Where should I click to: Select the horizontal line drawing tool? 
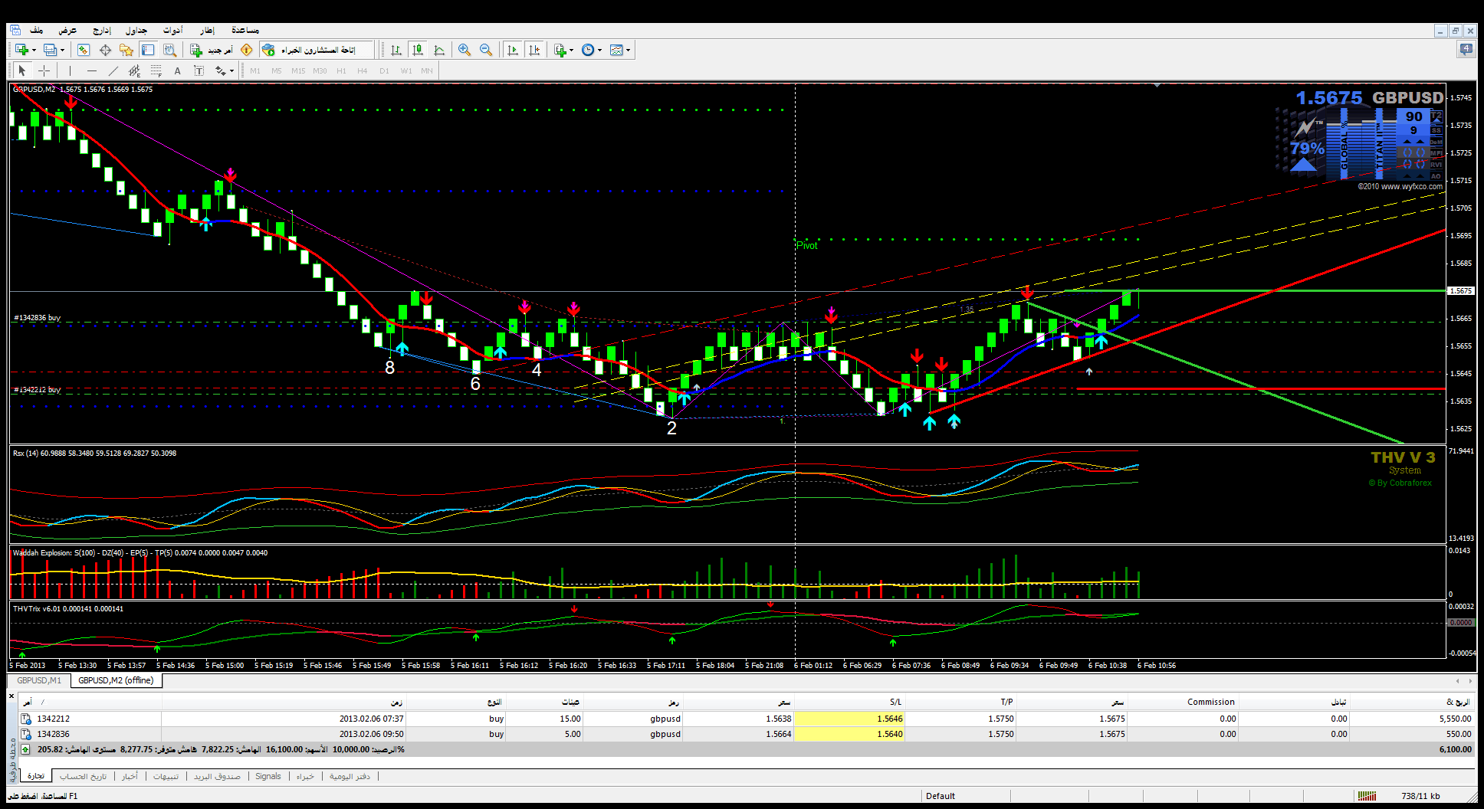(x=91, y=70)
